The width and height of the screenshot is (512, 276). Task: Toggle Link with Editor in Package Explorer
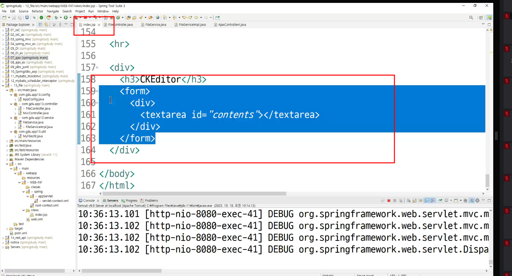46,25
